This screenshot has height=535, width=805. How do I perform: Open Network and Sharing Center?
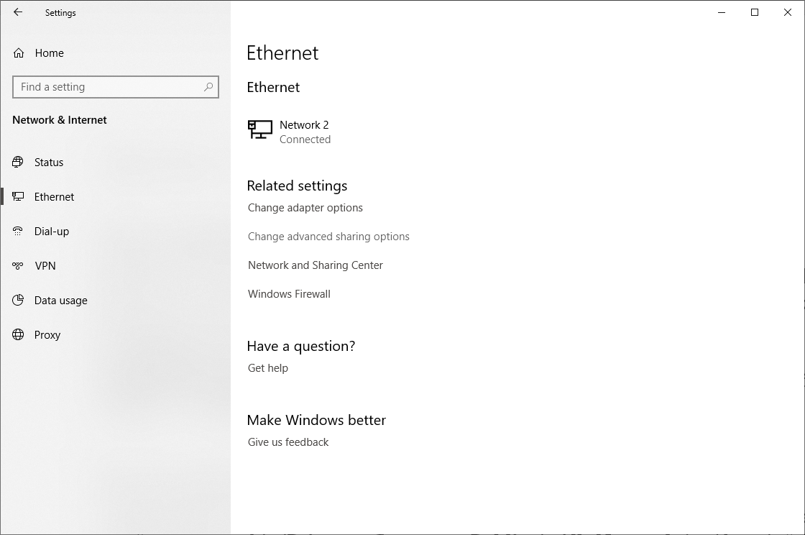pos(316,265)
